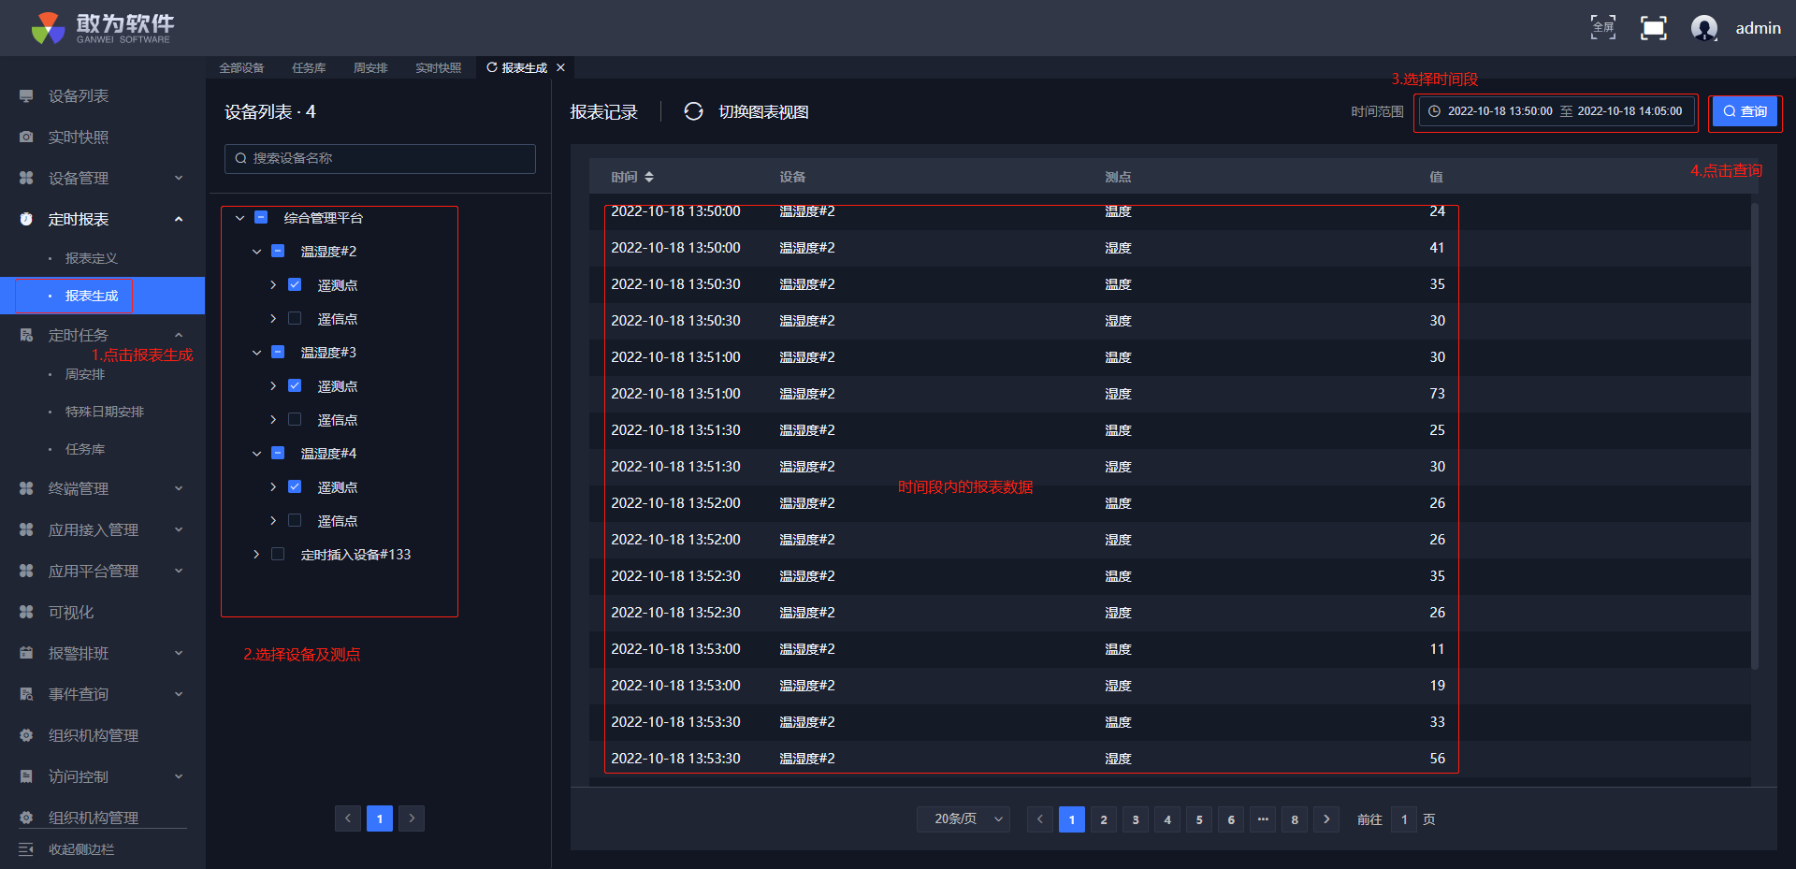Click the clock icon in time range field
The image size is (1796, 869).
tap(1434, 111)
